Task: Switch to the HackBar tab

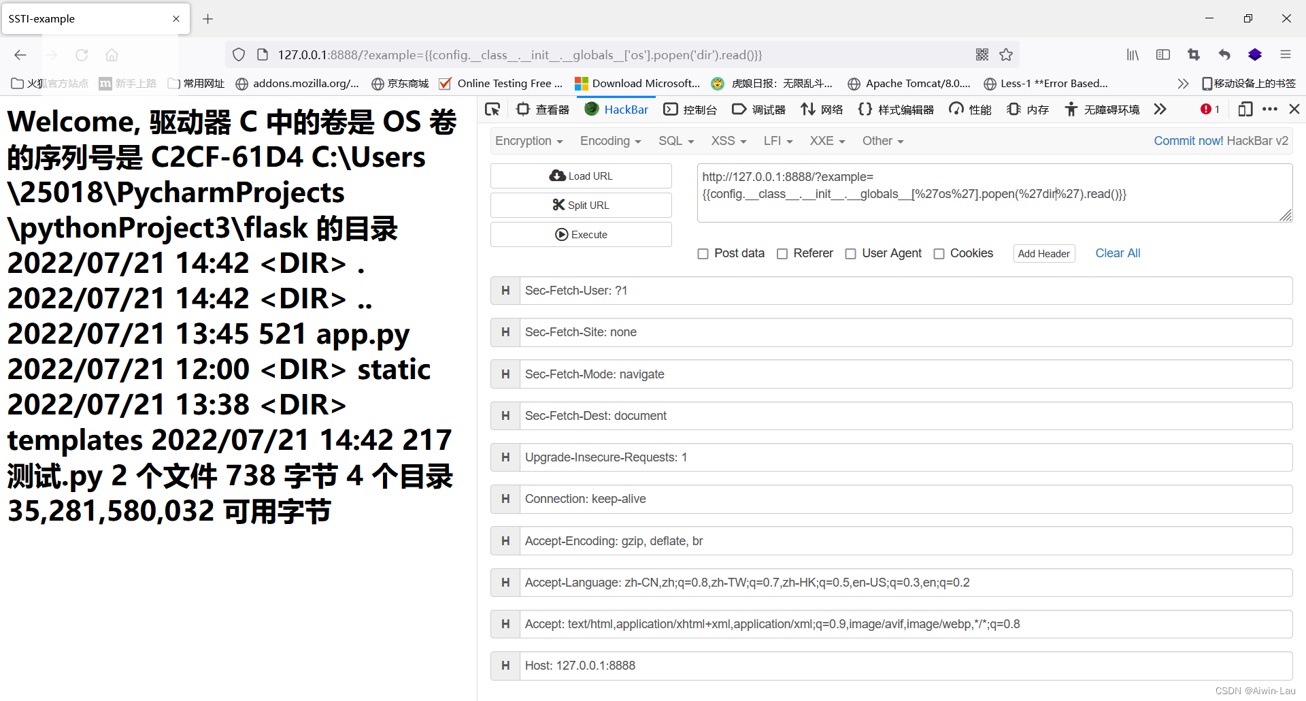Action: [616, 109]
